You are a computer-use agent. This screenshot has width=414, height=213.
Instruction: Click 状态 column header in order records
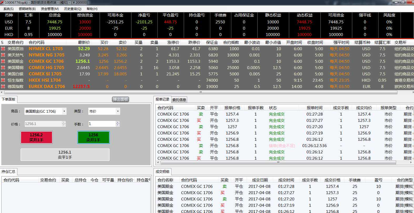[273, 108]
